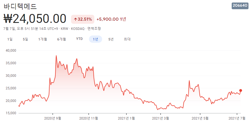The height and width of the screenshot is (124, 251).
Task: Select the YTD range tab
Action: [x=79, y=39]
